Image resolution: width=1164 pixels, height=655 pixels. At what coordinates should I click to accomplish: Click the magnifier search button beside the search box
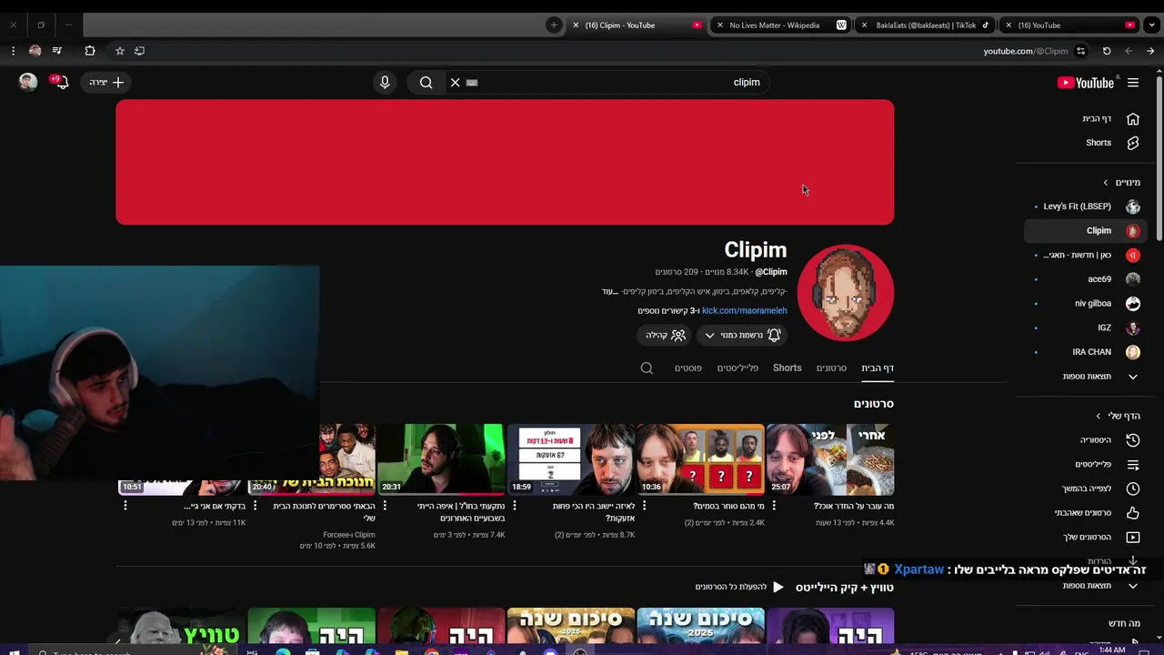[x=426, y=83]
